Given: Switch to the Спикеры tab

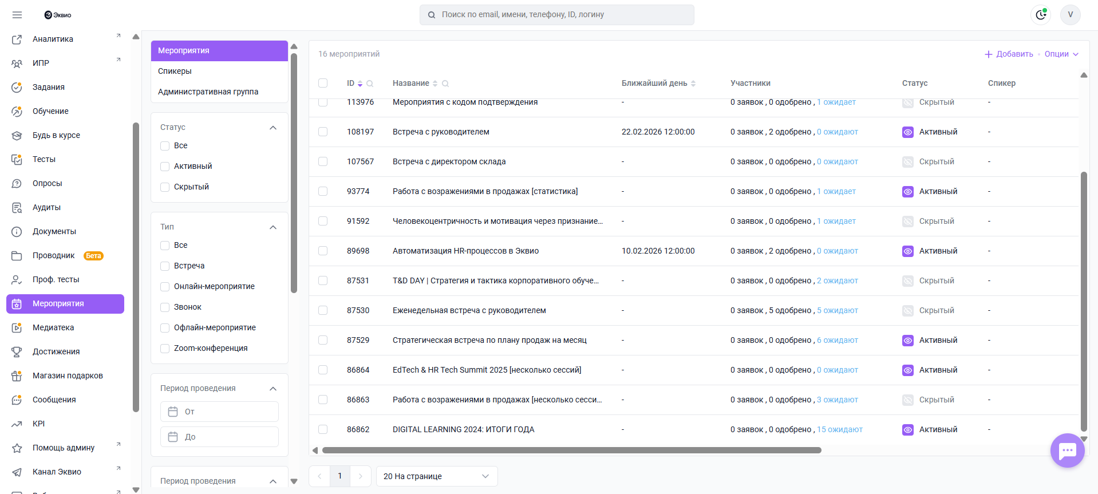Looking at the screenshot, I should pyautogui.click(x=219, y=72).
